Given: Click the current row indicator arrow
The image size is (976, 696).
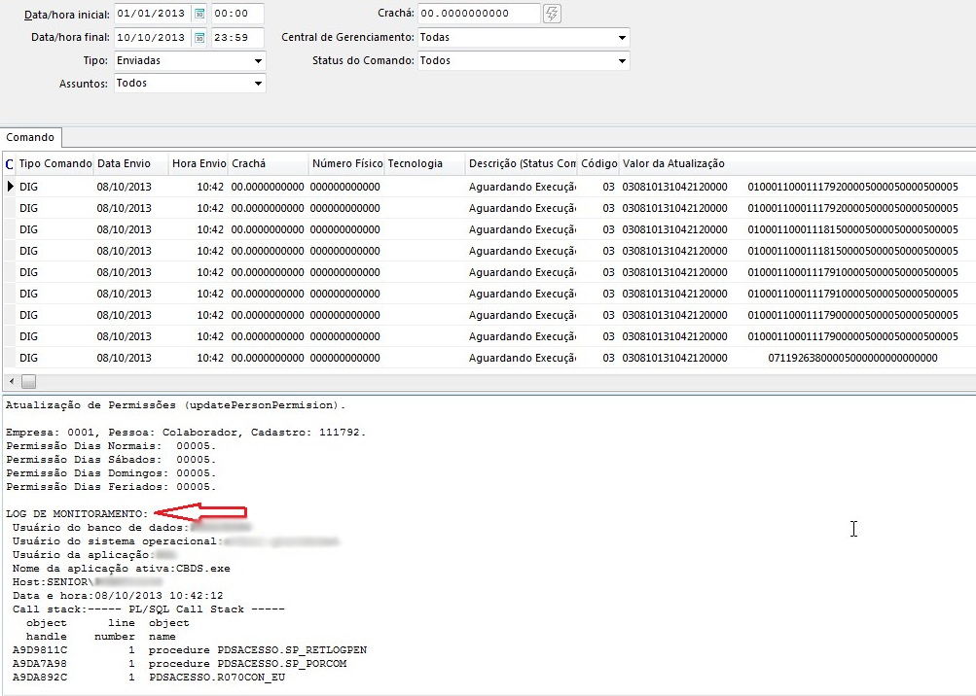Looking at the screenshot, I should 11,187.
